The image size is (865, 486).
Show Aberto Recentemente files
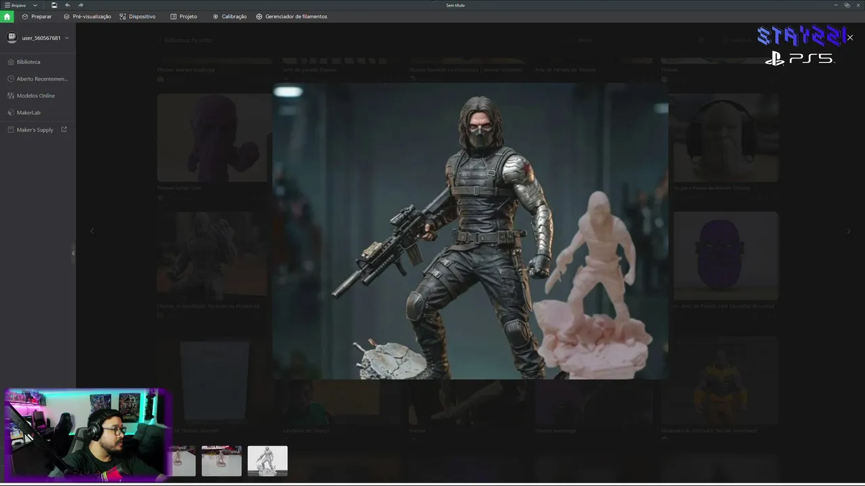click(x=38, y=79)
